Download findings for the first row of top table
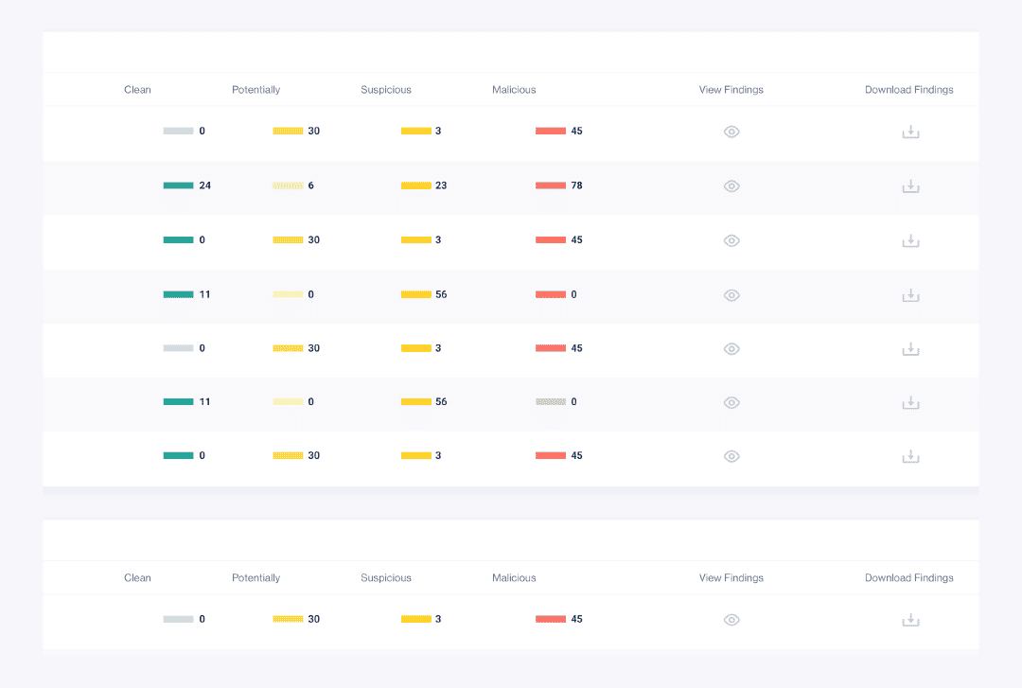 (910, 132)
